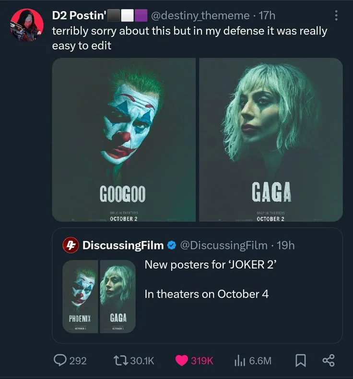
Task: Click the reply speech bubble icon
Action: point(61,360)
